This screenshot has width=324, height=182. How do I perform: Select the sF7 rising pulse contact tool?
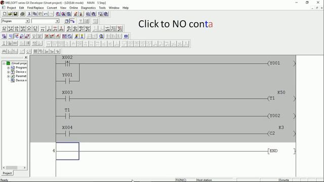[69, 28]
